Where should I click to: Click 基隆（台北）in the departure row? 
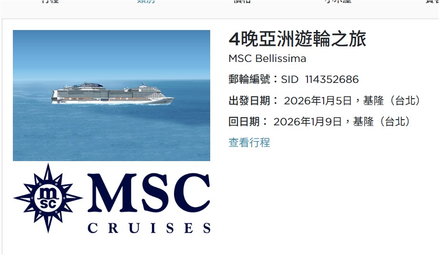392,101
